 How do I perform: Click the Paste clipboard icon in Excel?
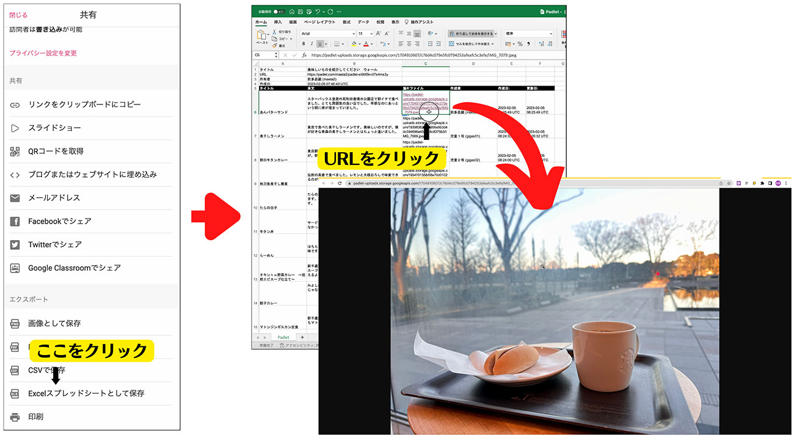(262, 35)
